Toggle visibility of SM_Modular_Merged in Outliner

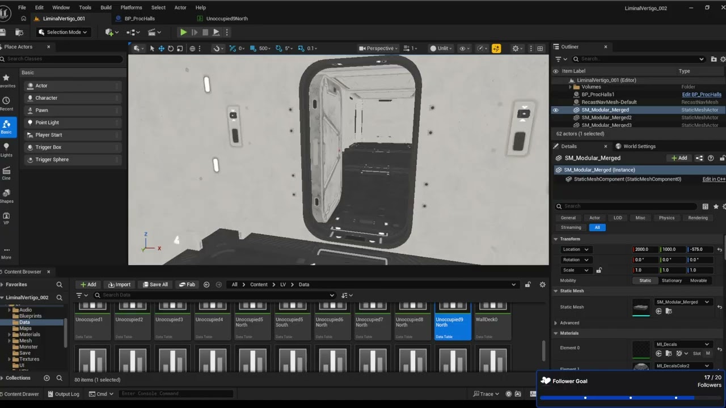556,110
